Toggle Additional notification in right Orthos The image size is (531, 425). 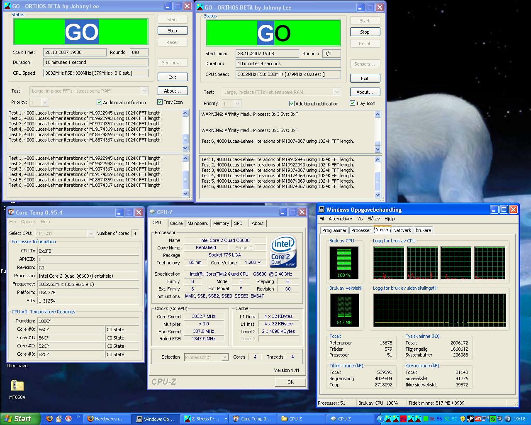(x=292, y=103)
